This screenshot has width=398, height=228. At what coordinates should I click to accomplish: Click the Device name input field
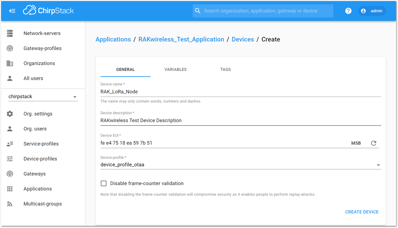point(241,92)
